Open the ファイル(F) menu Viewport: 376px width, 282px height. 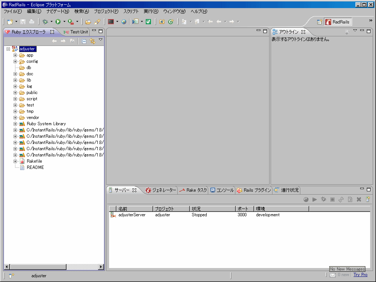point(13,11)
